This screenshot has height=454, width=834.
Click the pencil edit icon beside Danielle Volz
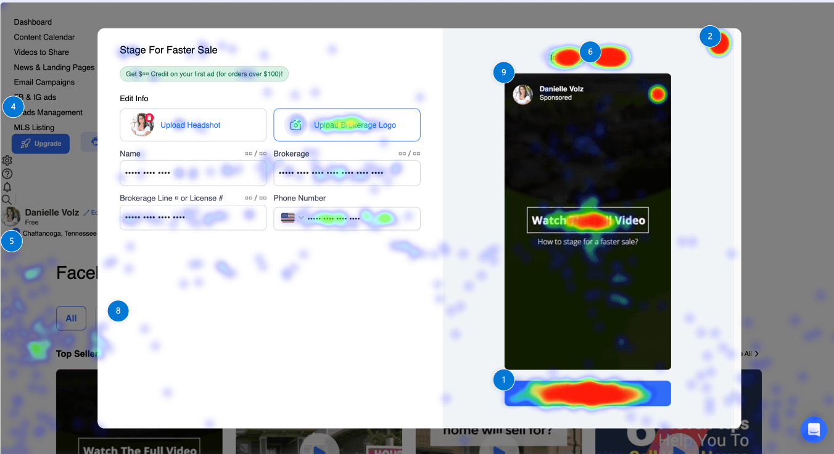tap(86, 212)
